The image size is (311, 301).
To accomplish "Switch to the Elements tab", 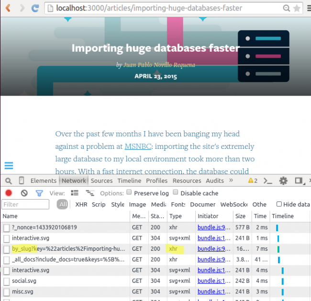I will pyautogui.click(x=43, y=180).
